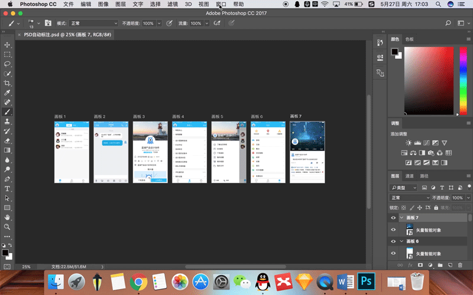Select the Path Selection tool

(7, 198)
